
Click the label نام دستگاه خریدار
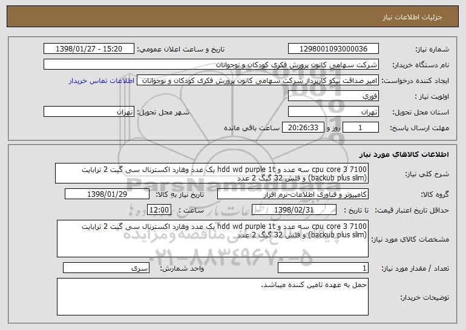[x=421, y=65]
